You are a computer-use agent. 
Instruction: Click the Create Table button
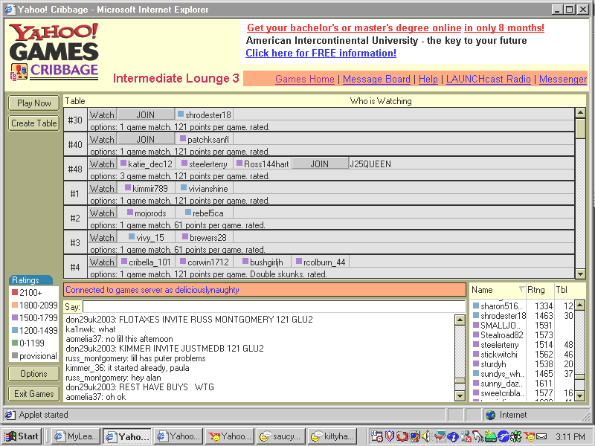33,123
